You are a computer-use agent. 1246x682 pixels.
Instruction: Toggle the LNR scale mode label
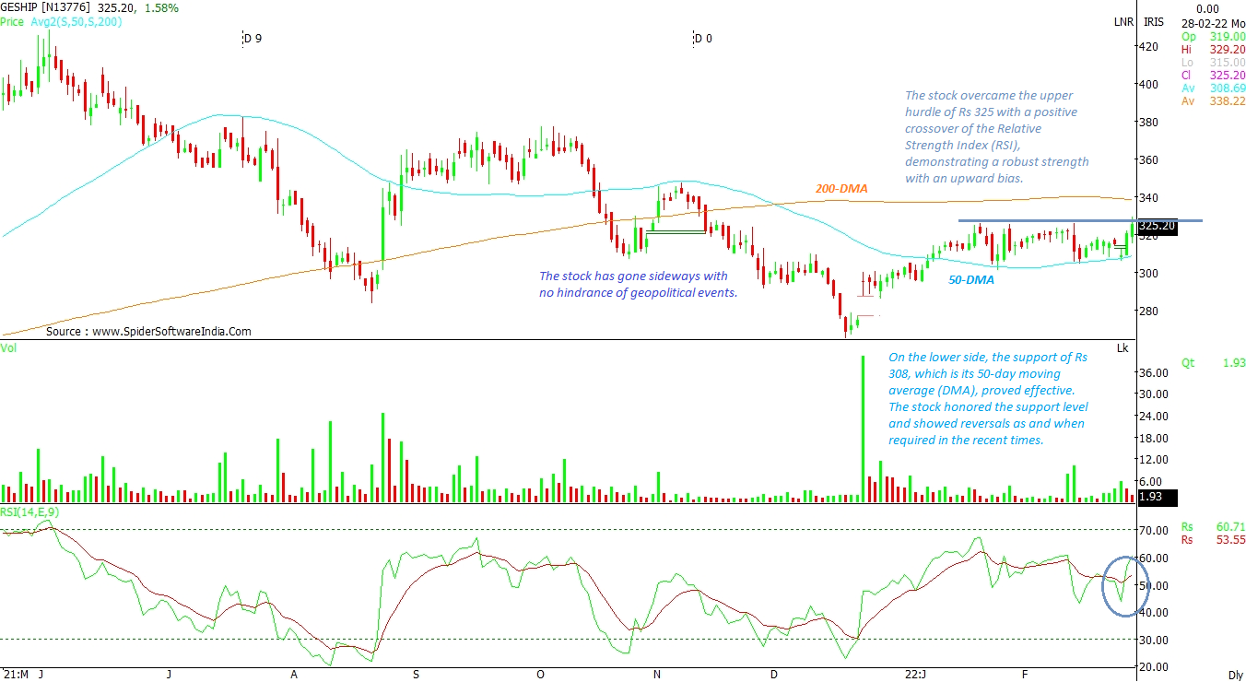[x=1123, y=21]
